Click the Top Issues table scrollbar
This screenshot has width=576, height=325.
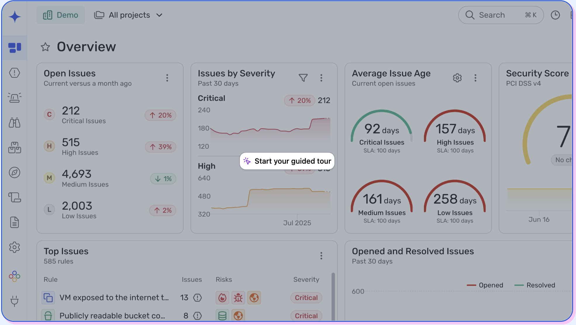(x=333, y=295)
